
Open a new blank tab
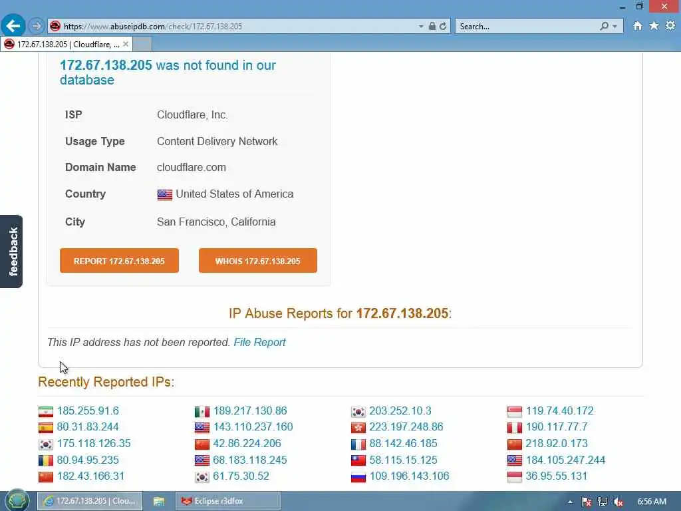coord(142,45)
